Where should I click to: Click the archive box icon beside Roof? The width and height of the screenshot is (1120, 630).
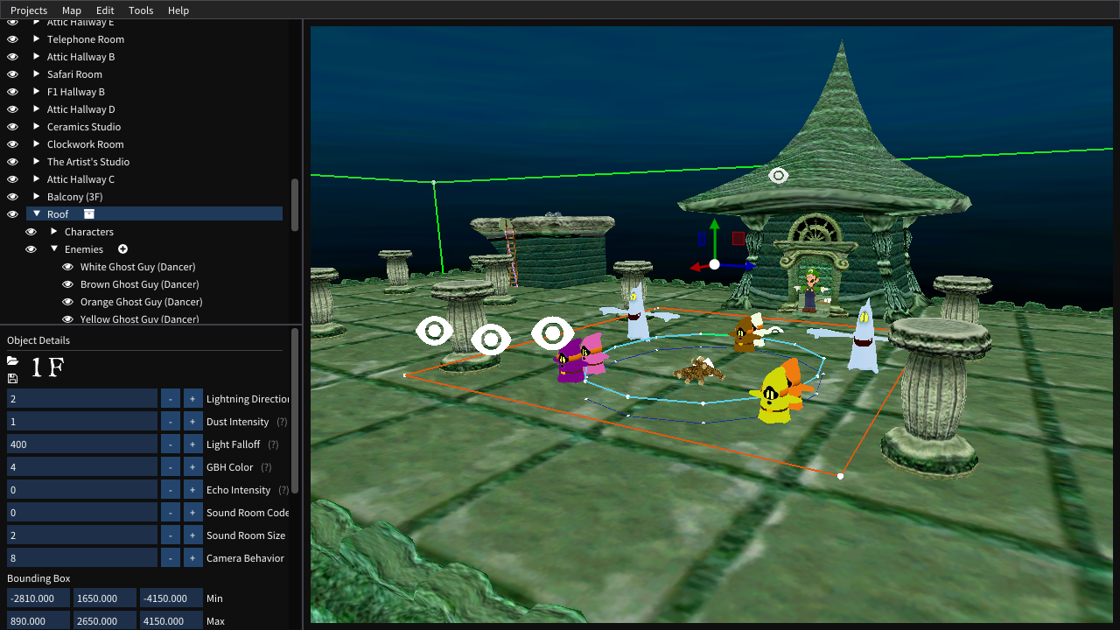click(x=88, y=214)
